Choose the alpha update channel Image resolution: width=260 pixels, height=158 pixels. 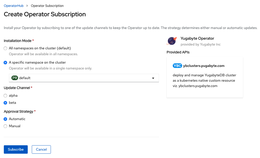6,96
